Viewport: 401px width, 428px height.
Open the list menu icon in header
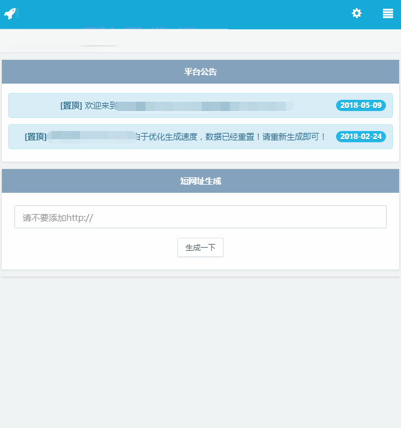(x=388, y=13)
